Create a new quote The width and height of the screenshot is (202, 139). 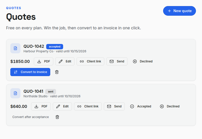coord(180,11)
